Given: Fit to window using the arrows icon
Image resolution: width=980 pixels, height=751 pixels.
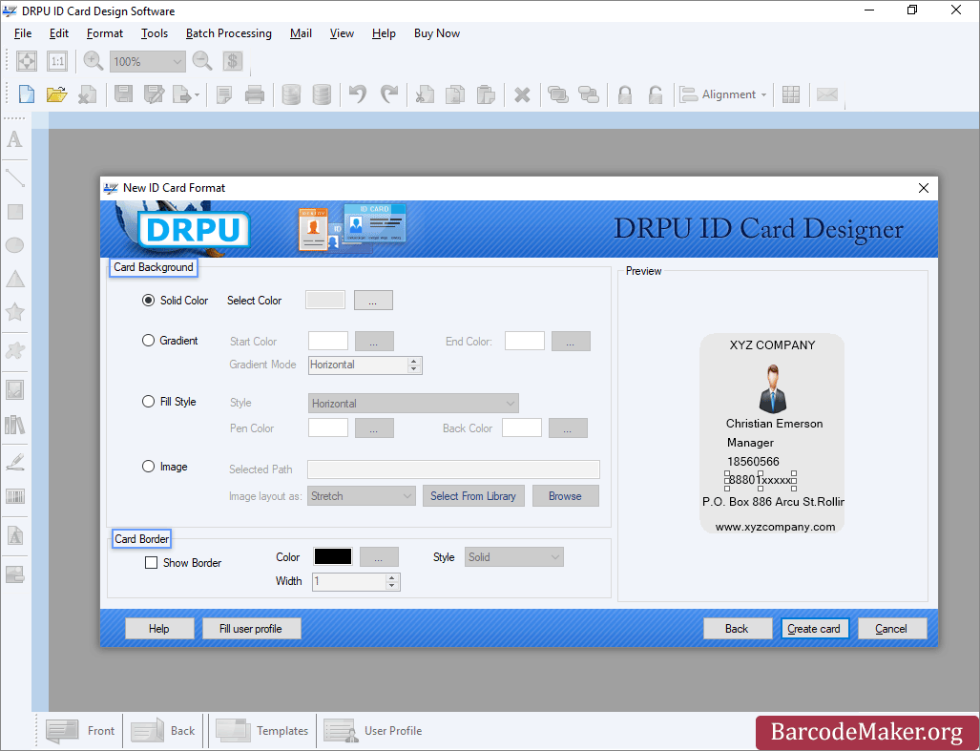Looking at the screenshot, I should coord(27,61).
